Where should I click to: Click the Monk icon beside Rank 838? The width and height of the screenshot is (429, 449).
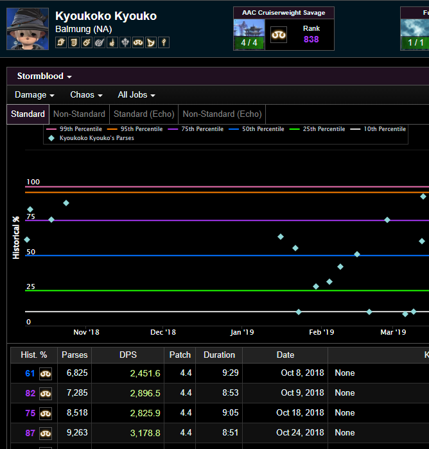click(279, 35)
